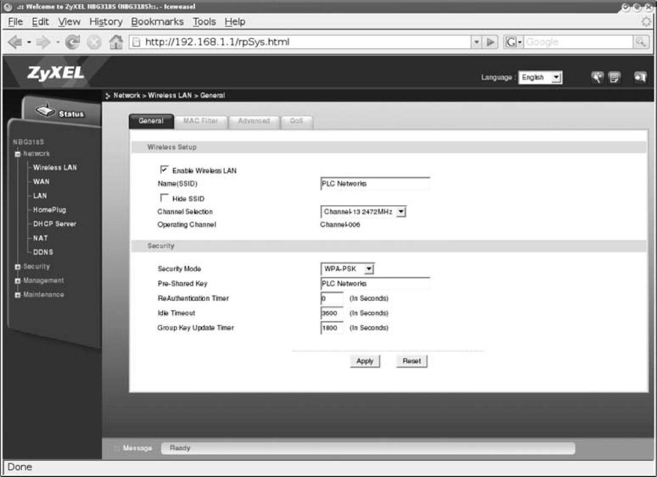Open the Help menu
The image size is (657, 477).
pyautogui.click(x=235, y=21)
